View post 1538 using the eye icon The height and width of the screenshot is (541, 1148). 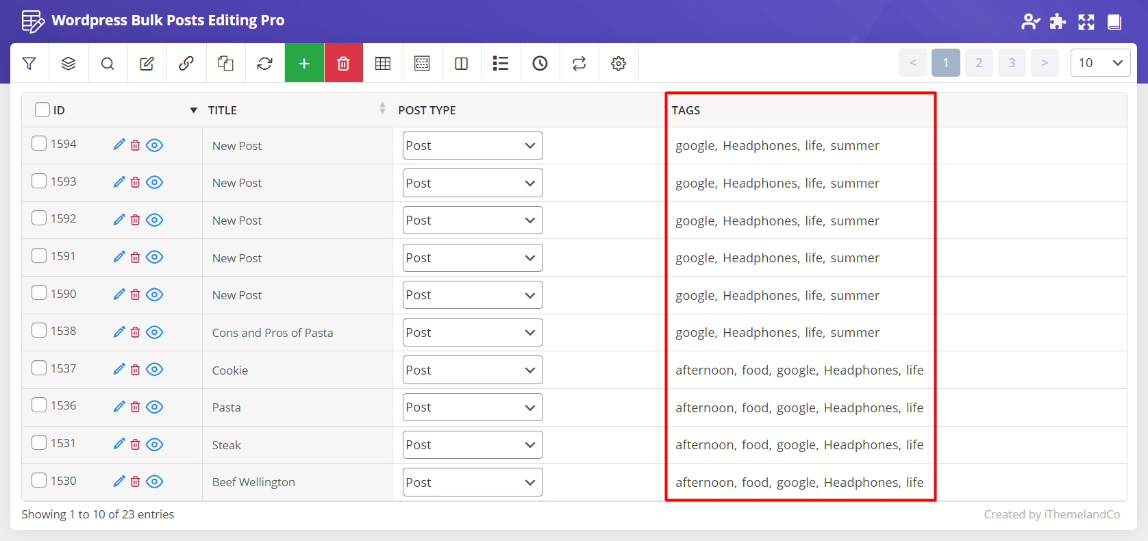point(155,332)
